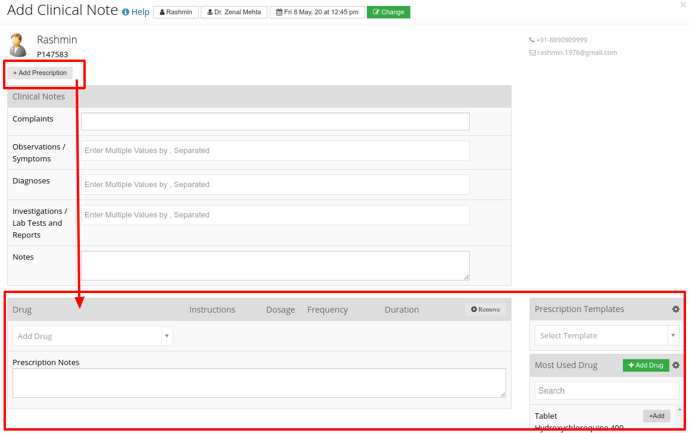The width and height of the screenshot is (689, 433).
Task: Click the phone icon beside +91-8890909999
Action: click(532, 40)
